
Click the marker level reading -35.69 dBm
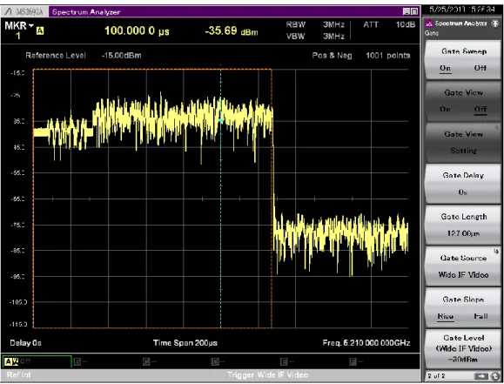(x=231, y=30)
